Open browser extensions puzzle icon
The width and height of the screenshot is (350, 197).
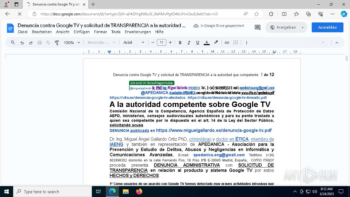[271, 14]
